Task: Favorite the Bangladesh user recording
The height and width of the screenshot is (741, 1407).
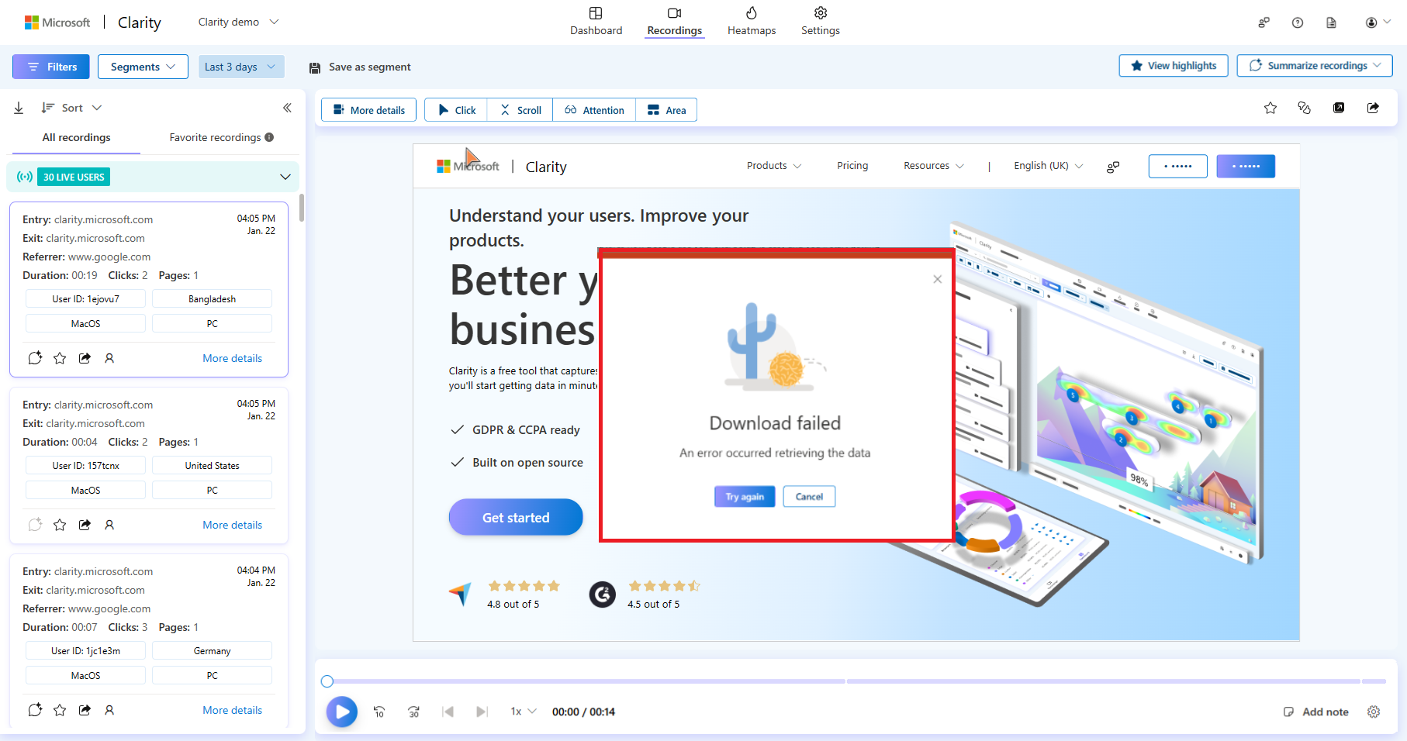Action: (60, 358)
